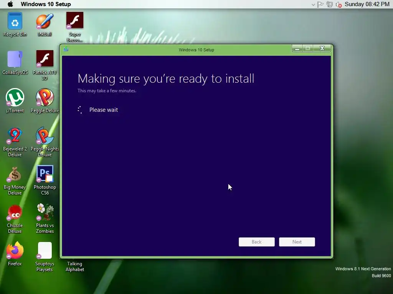Open the CollabSysOS folder icon

pyautogui.click(x=15, y=63)
